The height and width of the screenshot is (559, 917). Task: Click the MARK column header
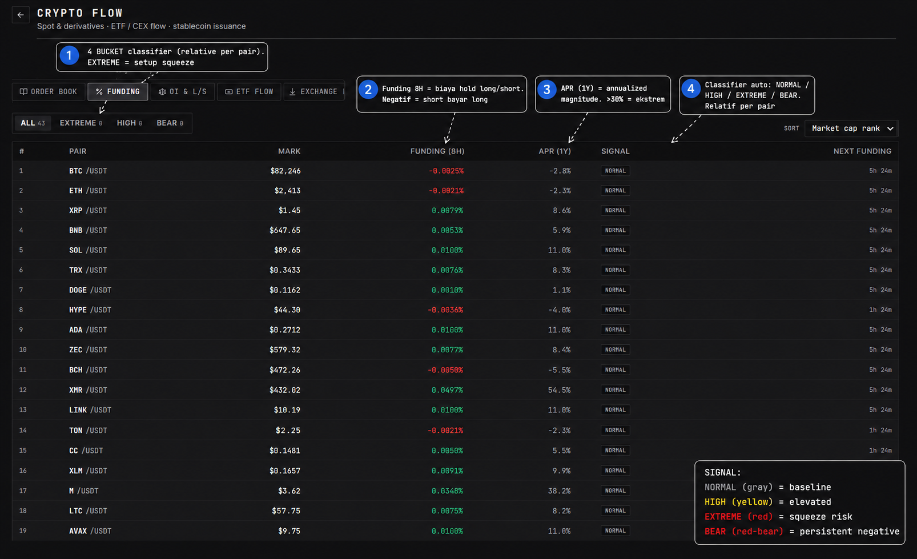[x=289, y=151]
